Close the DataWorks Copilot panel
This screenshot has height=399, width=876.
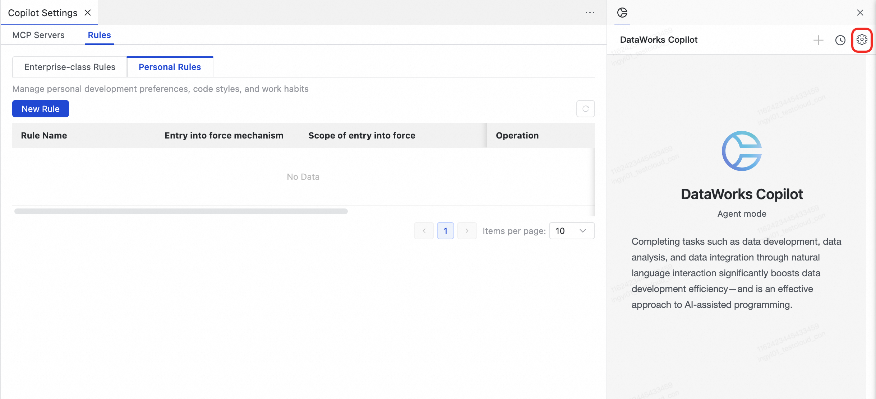coord(860,13)
